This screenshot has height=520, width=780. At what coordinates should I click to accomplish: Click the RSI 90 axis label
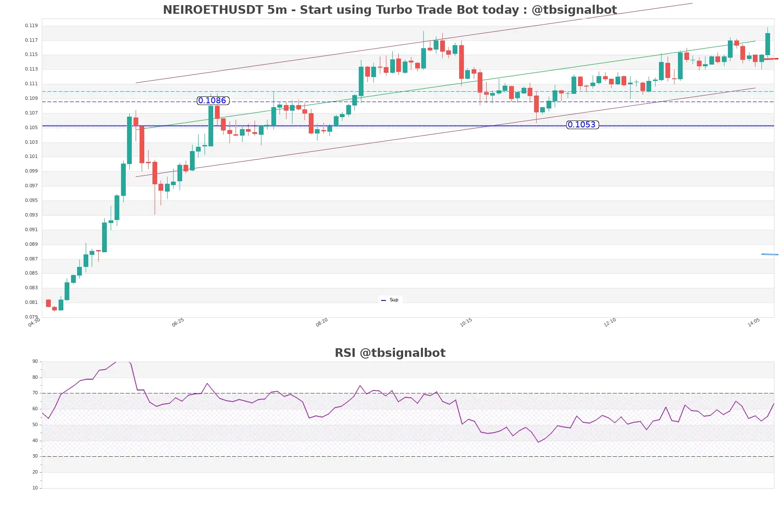tap(35, 362)
